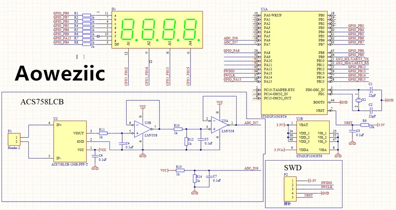Select the U1A STM32F103C8T6 chip body

pos(294,63)
